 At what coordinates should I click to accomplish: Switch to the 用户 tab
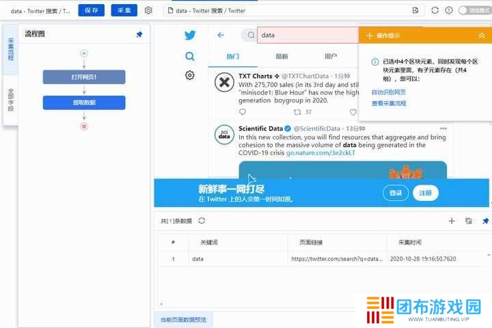tap(331, 57)
